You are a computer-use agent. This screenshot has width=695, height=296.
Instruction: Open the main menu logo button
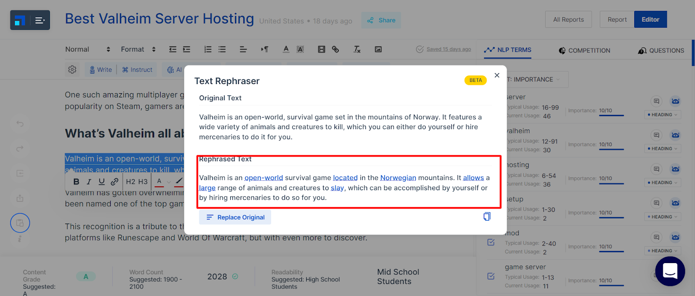30,20
